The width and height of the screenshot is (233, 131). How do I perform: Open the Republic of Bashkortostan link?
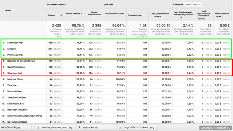21,61
